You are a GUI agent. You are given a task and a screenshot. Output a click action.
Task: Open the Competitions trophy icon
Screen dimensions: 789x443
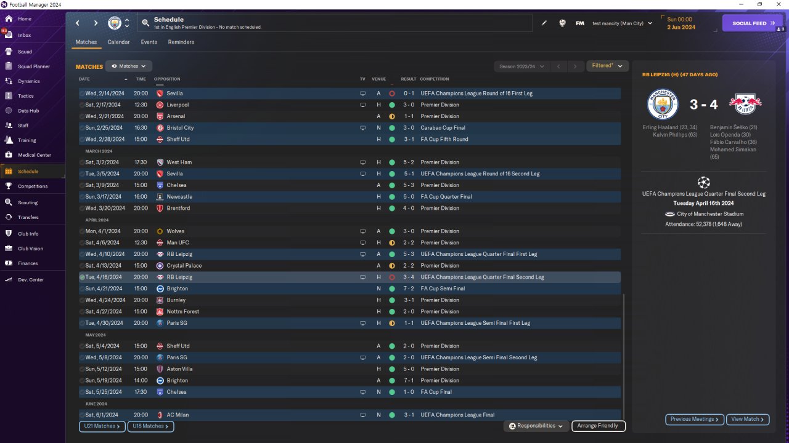9,186
